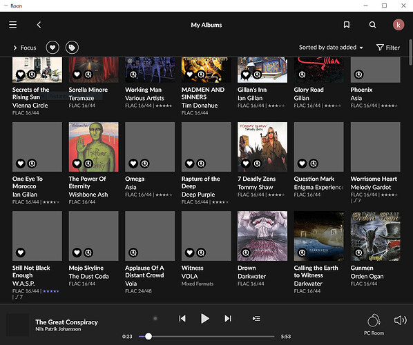Viewport: 413px width, 345px height.
Task: Click the badge icon on The Power Of Eternity
Action: point(88,164)
